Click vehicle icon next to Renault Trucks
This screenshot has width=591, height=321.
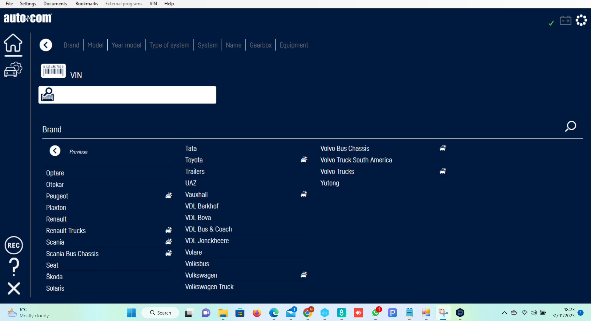(x=169, y=230)
